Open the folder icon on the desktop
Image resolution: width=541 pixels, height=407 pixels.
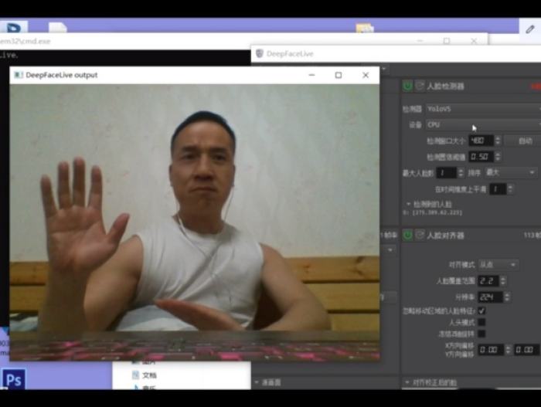(x=365, y=28)
